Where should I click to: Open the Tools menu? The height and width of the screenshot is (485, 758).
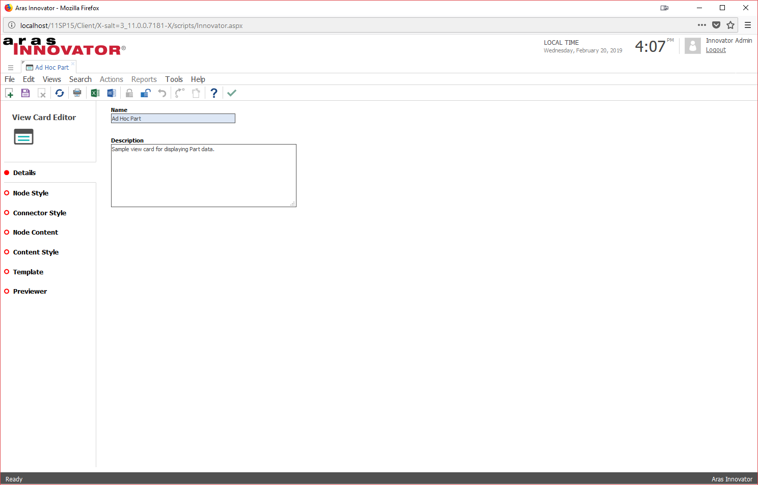174,79
